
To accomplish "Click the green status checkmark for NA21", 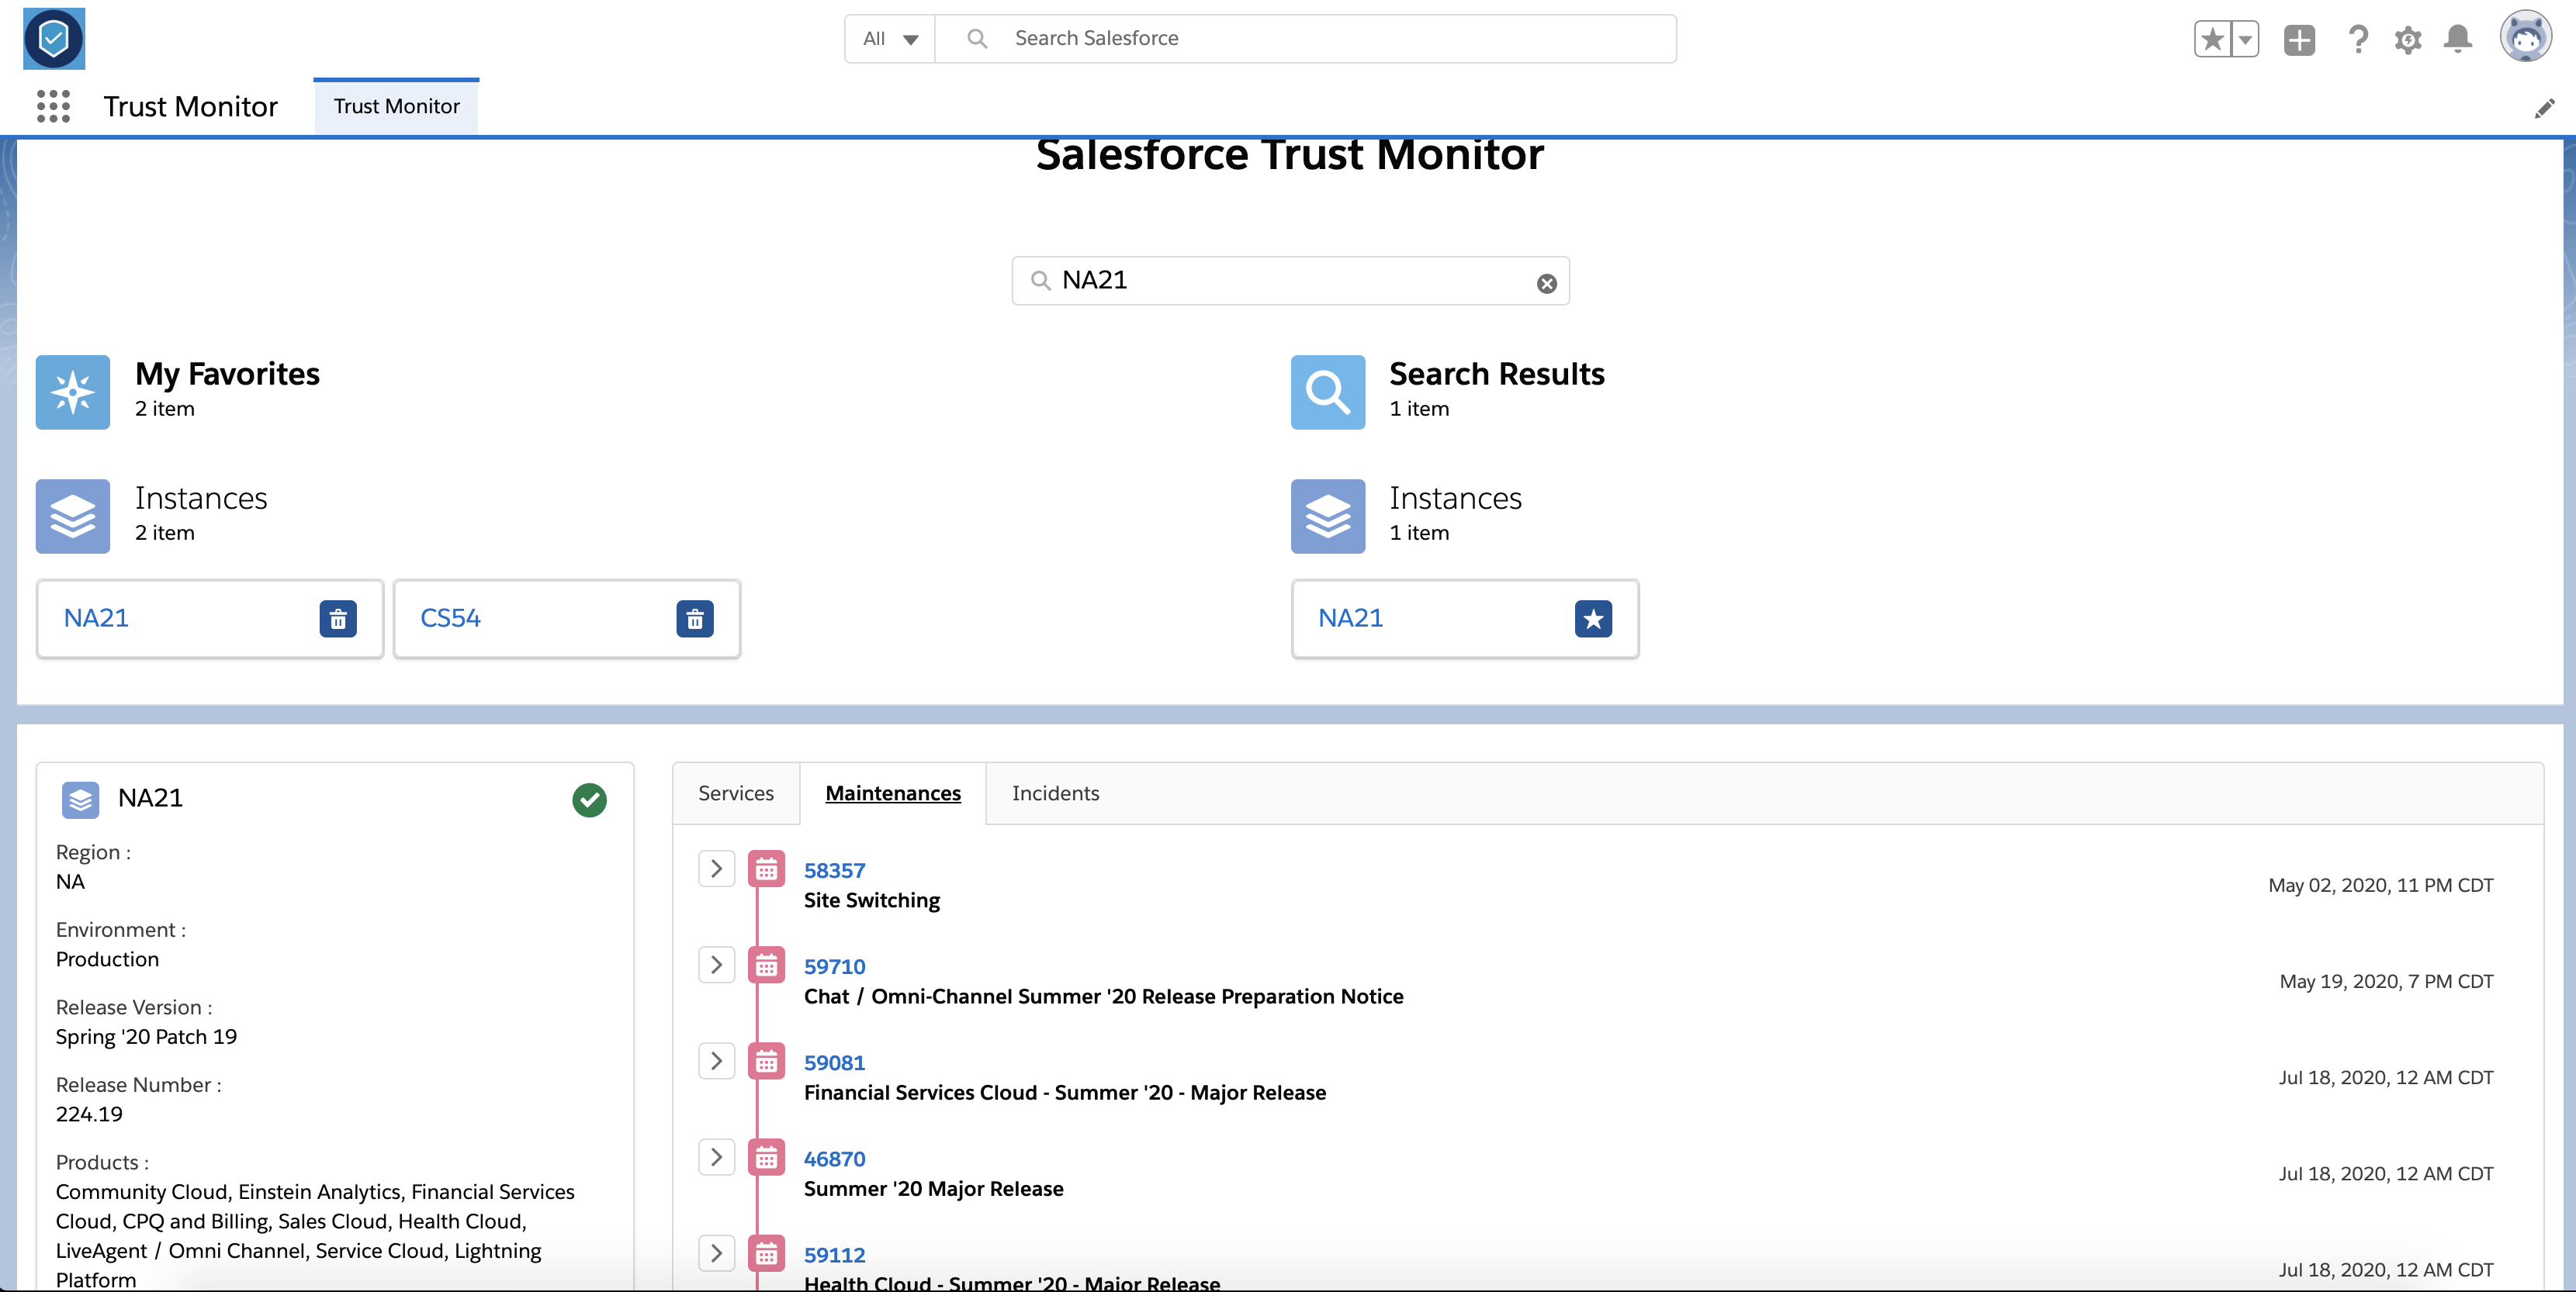I will 589,800.
